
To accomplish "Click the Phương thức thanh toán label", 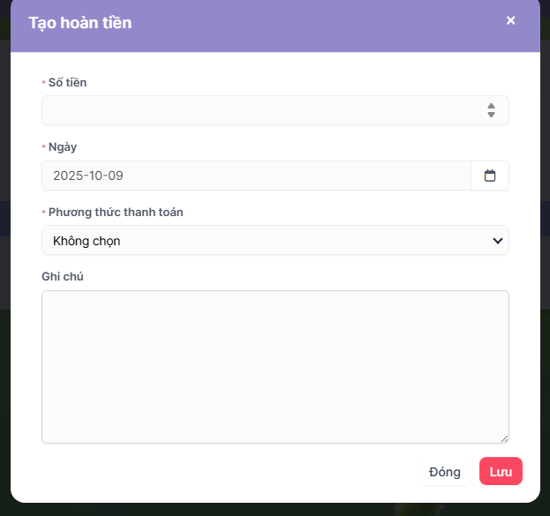I will pyautogui.click(x=116, y=212).
